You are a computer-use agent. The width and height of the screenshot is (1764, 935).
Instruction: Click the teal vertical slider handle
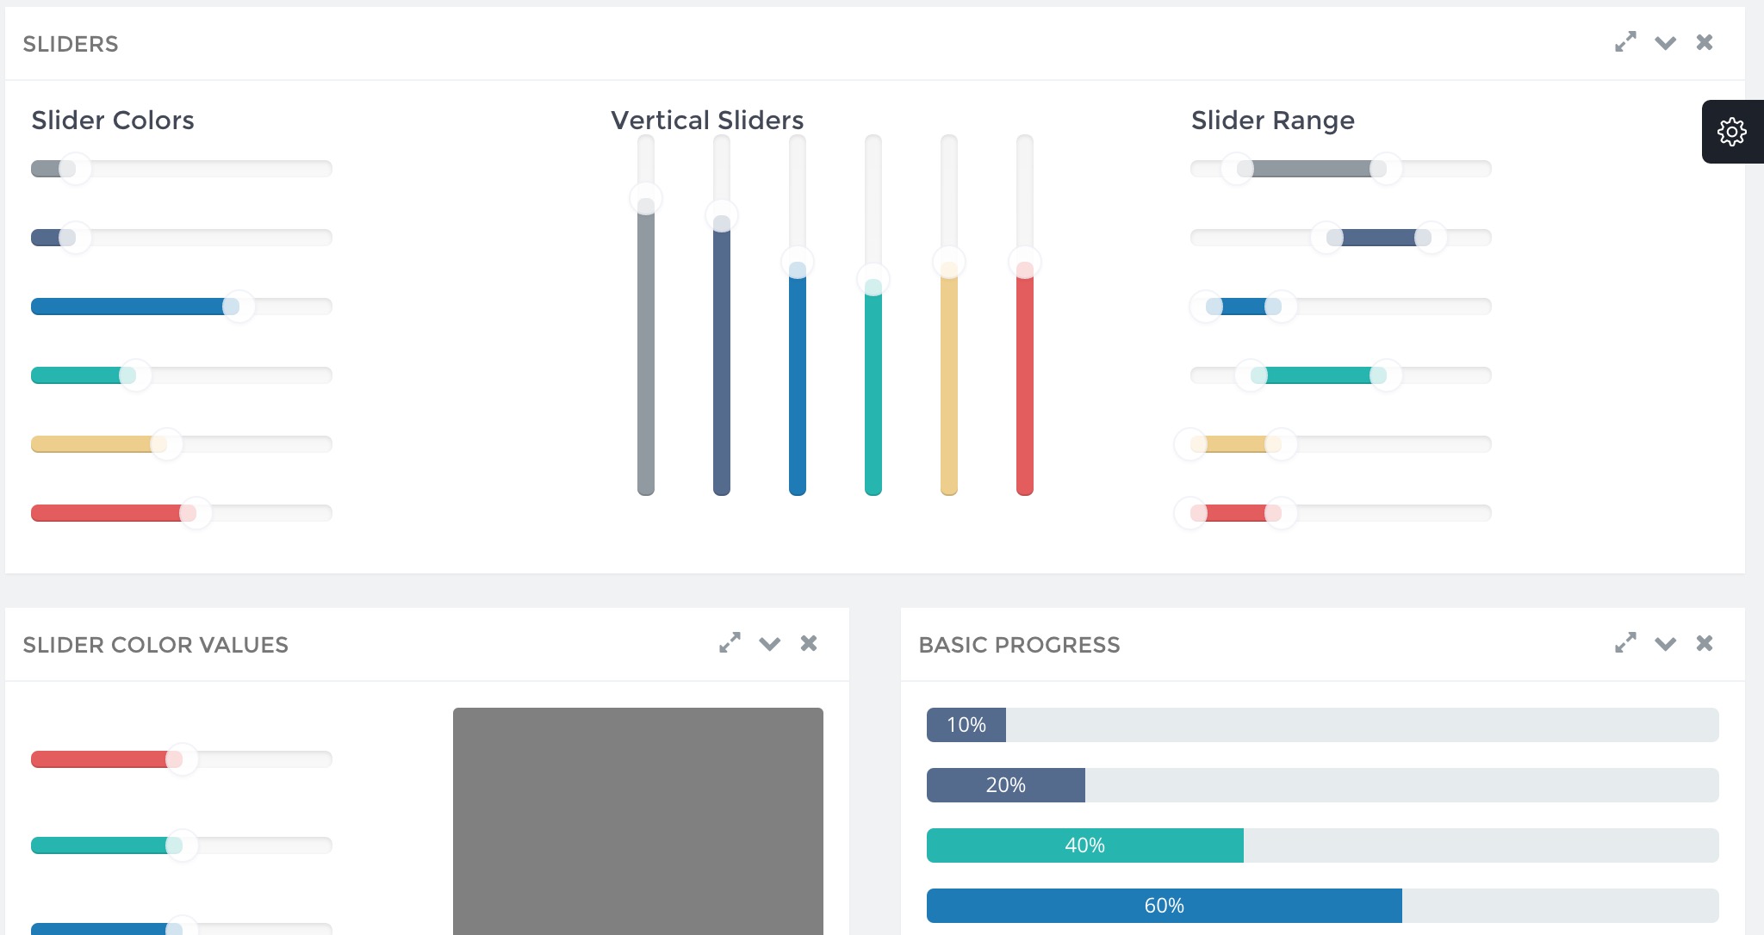pos(873,280)
